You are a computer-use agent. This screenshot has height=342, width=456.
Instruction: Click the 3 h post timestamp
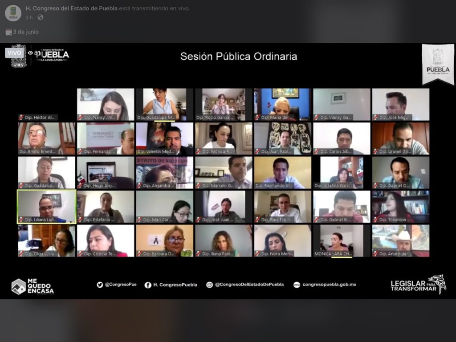pos(29,17)
